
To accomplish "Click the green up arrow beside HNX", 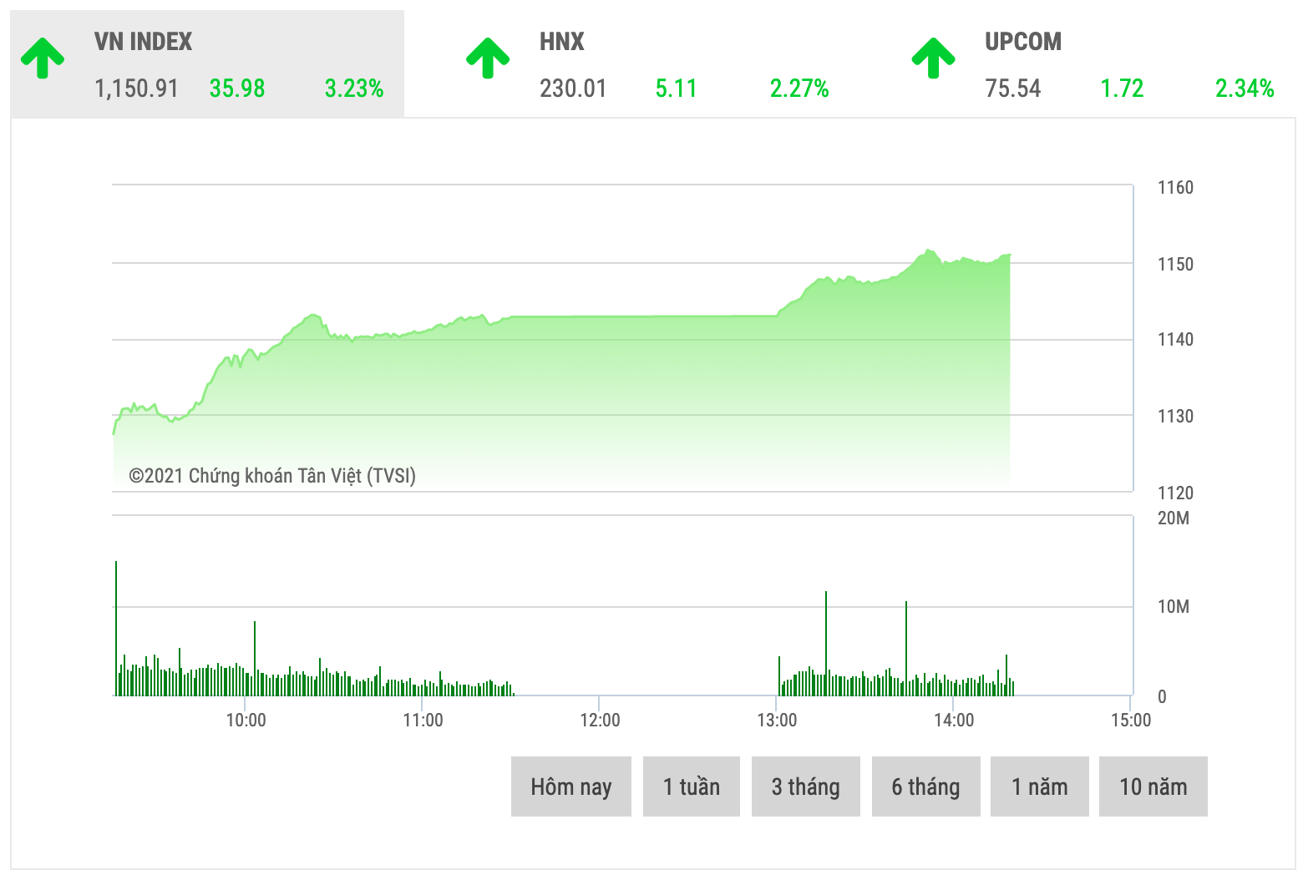I will click(x=488, y=59).
